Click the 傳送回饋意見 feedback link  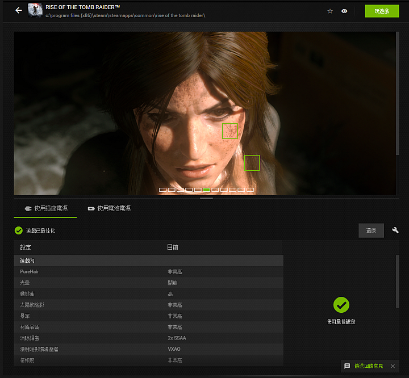pyautogui.click(x=369, y=366)
